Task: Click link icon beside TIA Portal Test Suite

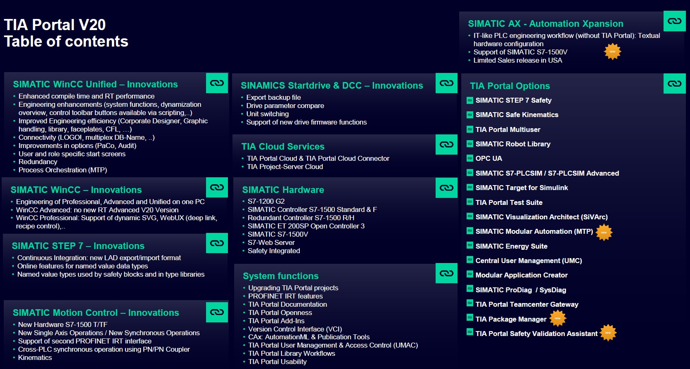Action: (470, 202)
